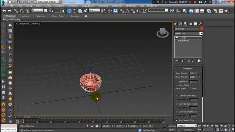
Task: Open the Graph Editors menu
Action: (88, 6)
